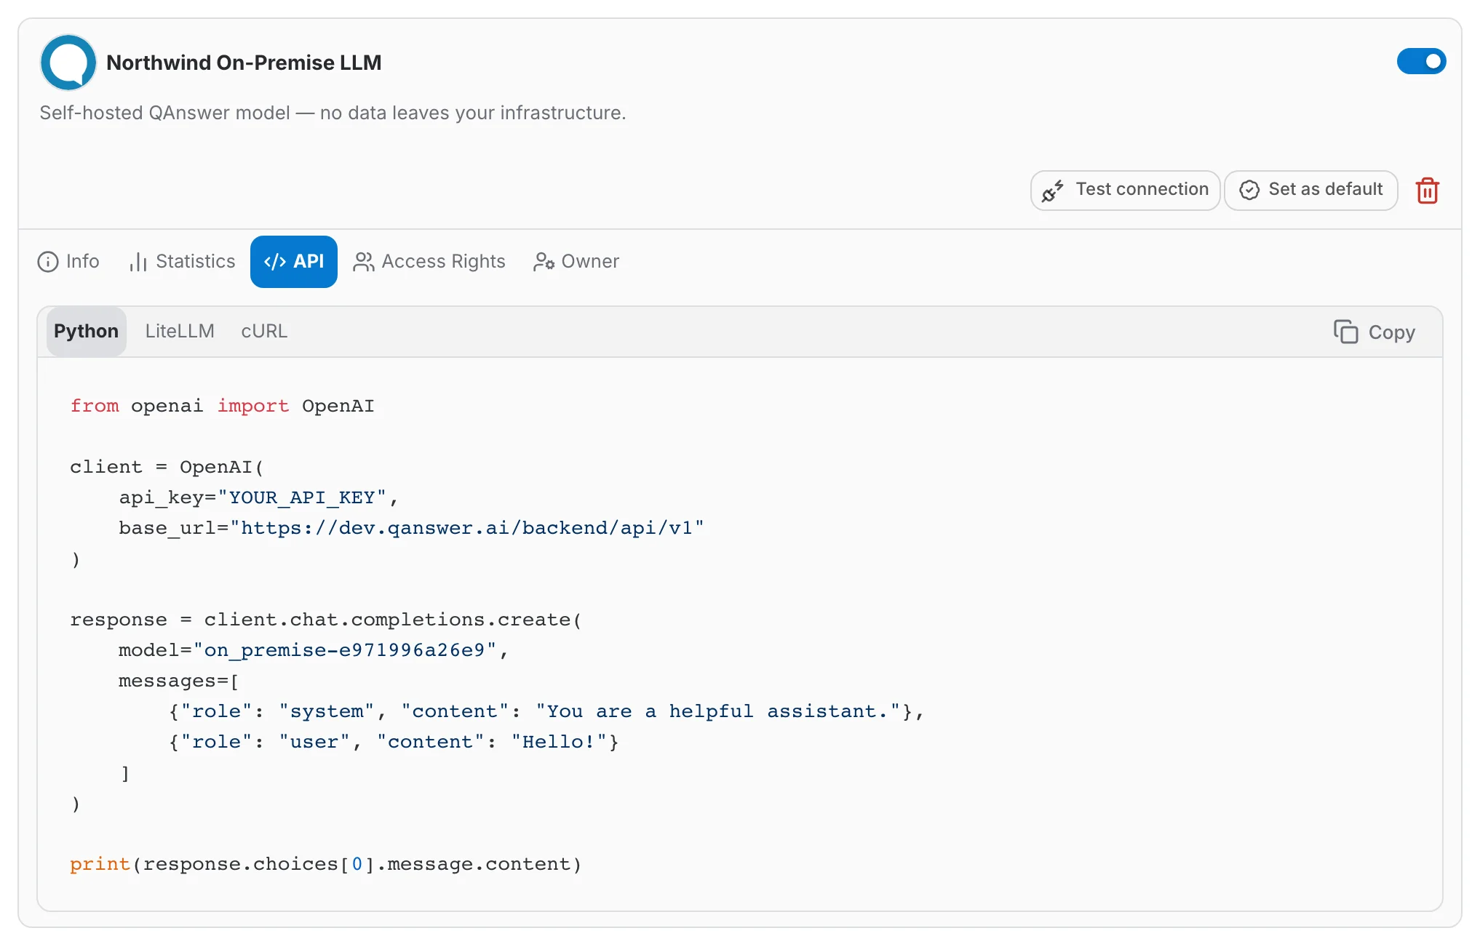Screen dimensions: 1480x944
Task: Show the cURL code sample
Action: (264, 332)
